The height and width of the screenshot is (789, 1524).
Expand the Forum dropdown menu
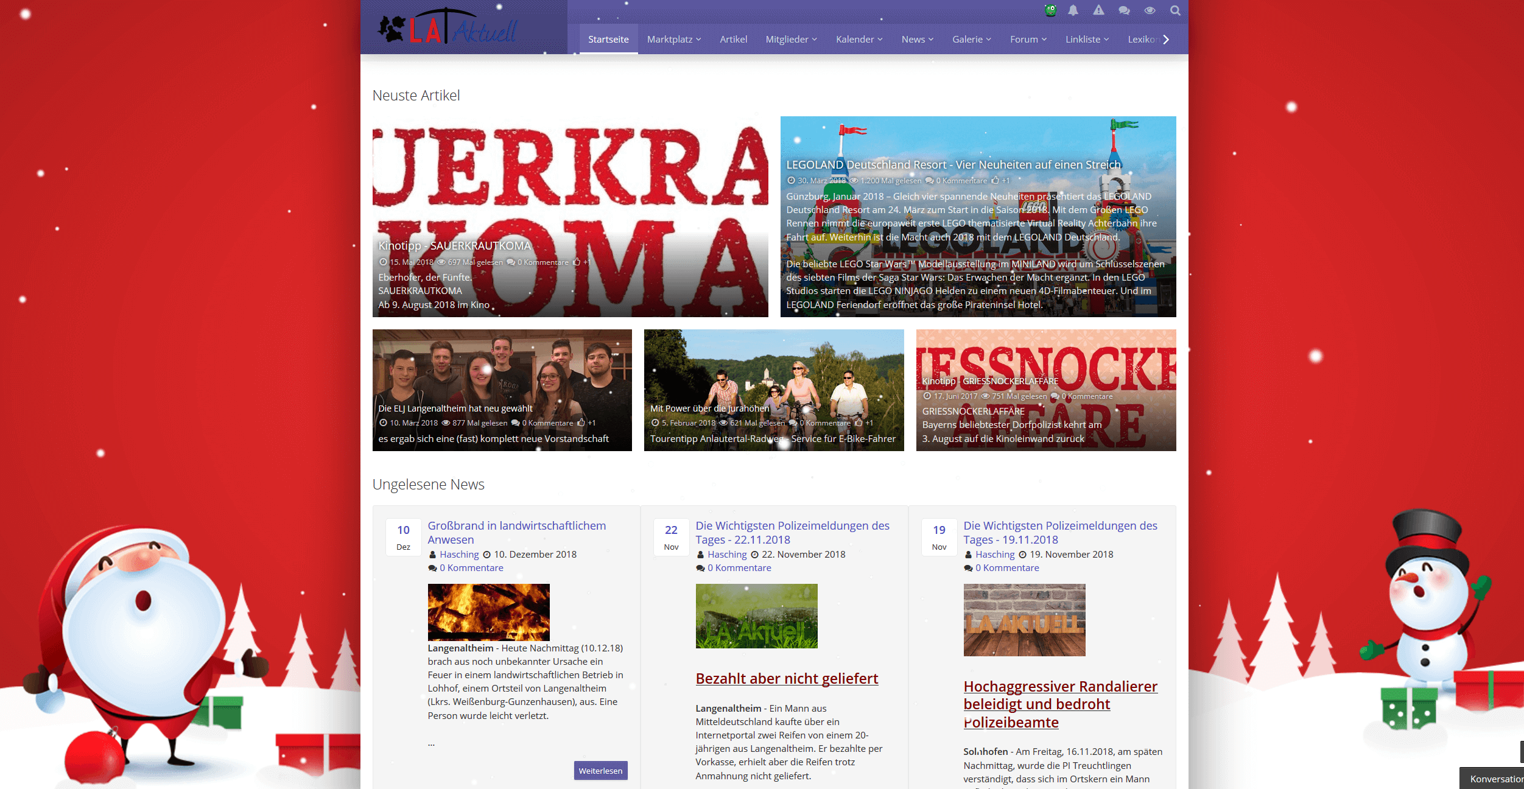click(1028, 39)
